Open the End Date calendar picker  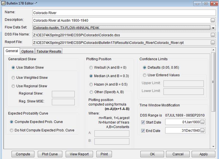click(202, 131)
